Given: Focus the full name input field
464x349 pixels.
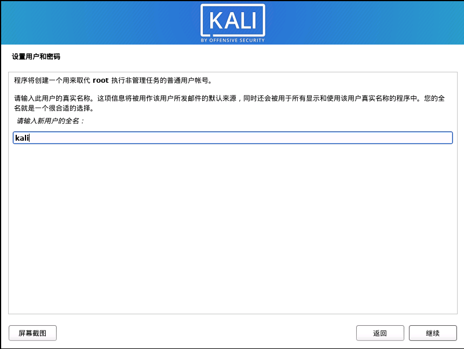Looking at the screenshot, I should [233, 138].
